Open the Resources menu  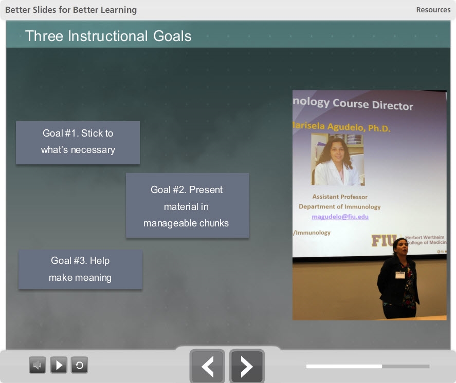(433, 10)
